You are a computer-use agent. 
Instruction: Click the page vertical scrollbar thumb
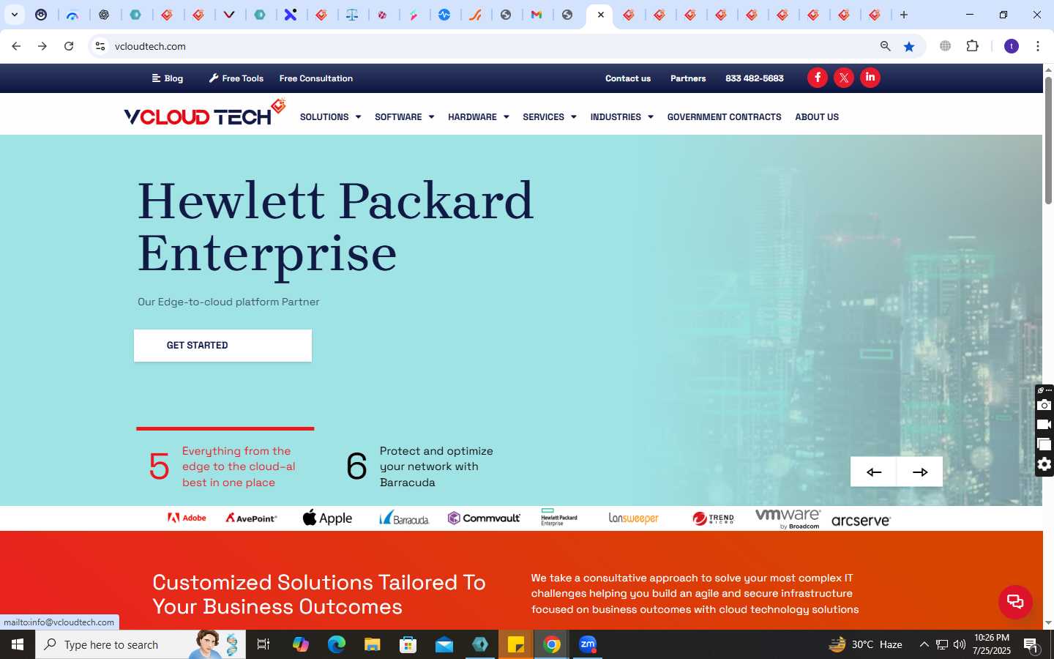[x=1048, y=139]
